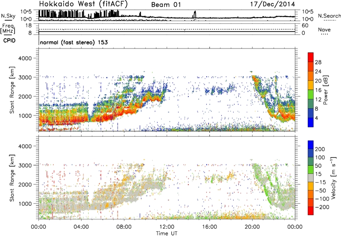Click the 'CPID' label

click(x=9, y=40)
